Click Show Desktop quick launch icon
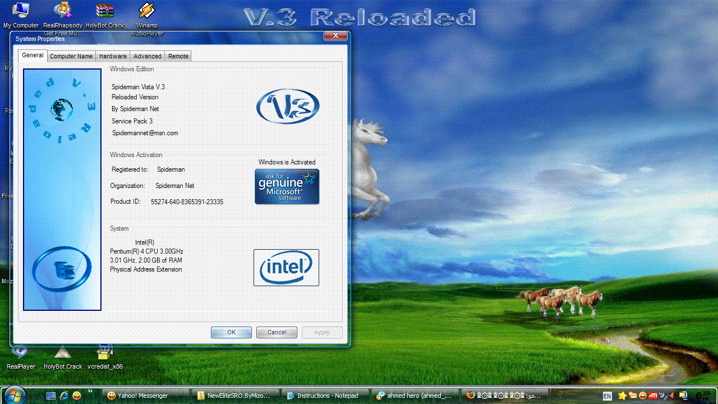 (x=51, y=396)
